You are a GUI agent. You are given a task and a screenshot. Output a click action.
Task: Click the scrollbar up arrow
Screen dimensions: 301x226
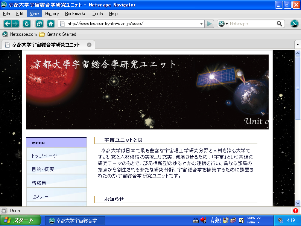[298, 53]
